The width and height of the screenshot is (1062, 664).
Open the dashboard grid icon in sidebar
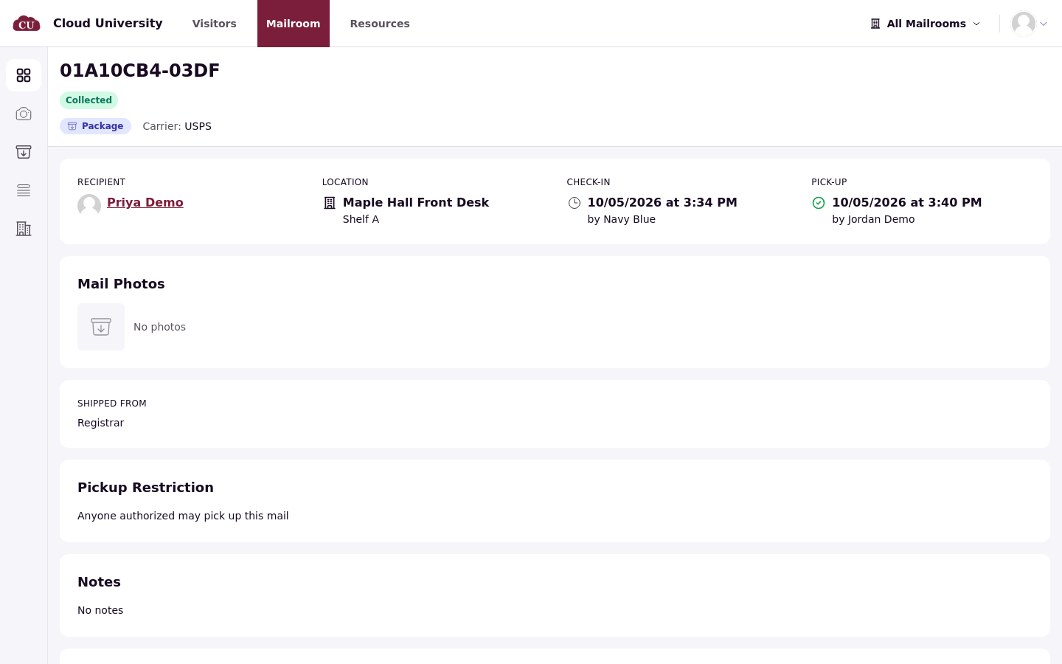[24, 75]
